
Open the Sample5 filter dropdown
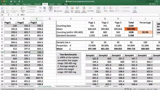tap(152, 56)
